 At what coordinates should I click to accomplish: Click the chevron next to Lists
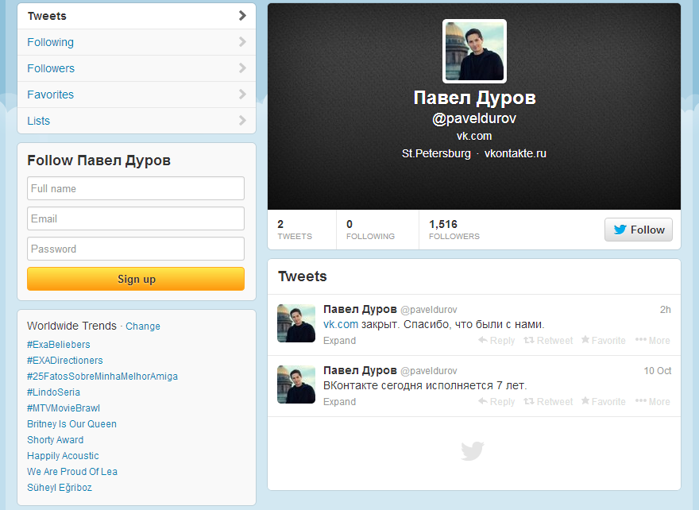point(242,121)
